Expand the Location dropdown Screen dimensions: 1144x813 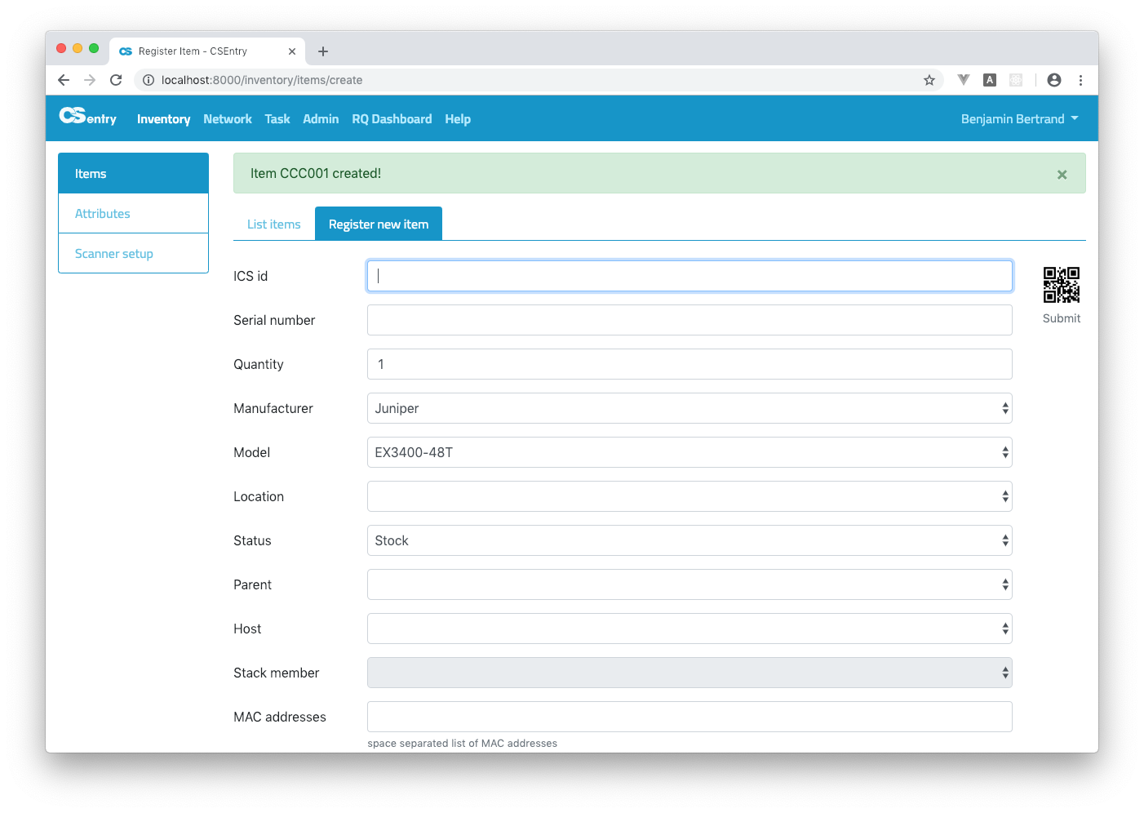(689, 496)
